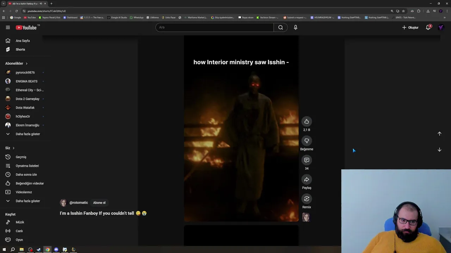This screenshot has width=451, height=253.
Task: Click the search magnifier button
Action: [x=280, y=27]
